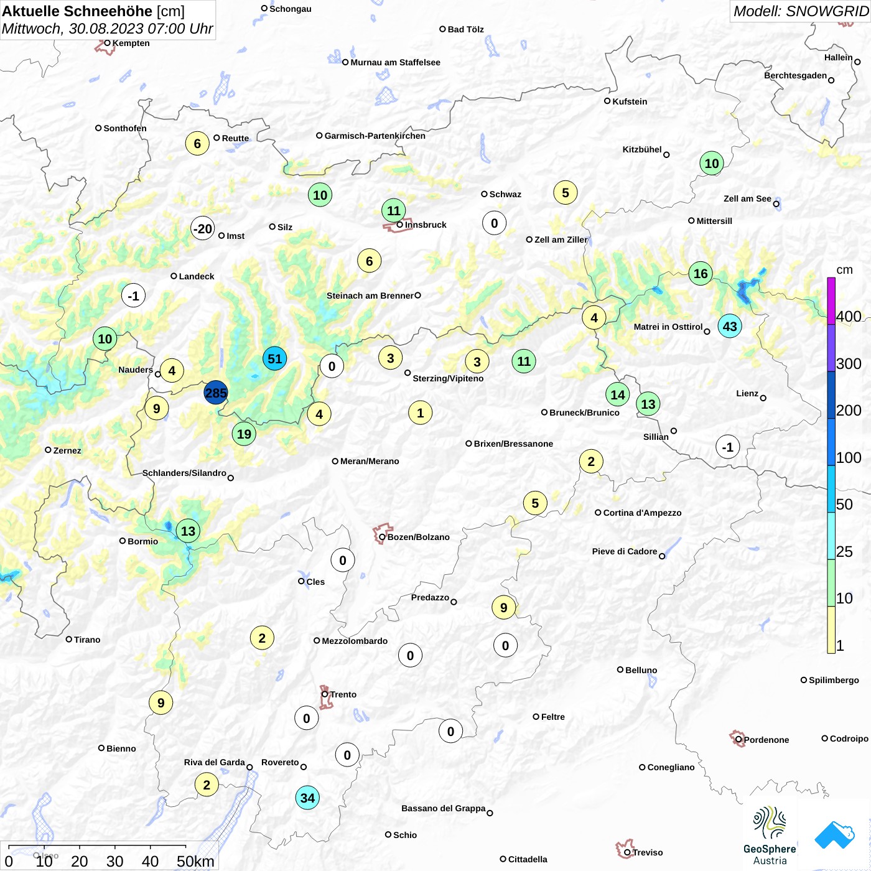Click the Meran/Merano city label
871x871 pixels.
[x=370, y=461]
